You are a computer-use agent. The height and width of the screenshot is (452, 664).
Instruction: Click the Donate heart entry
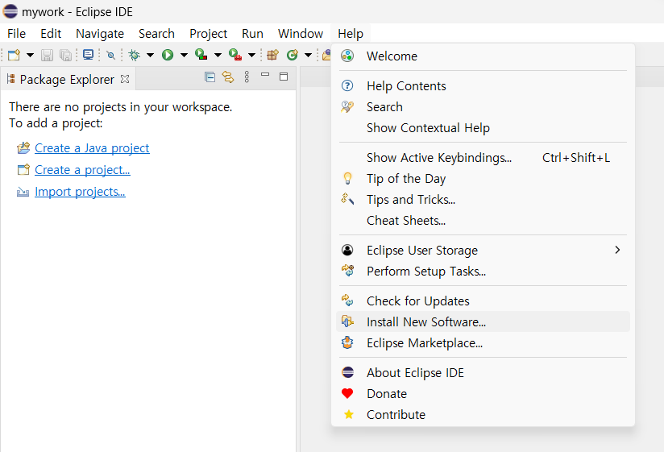[483, 394]
